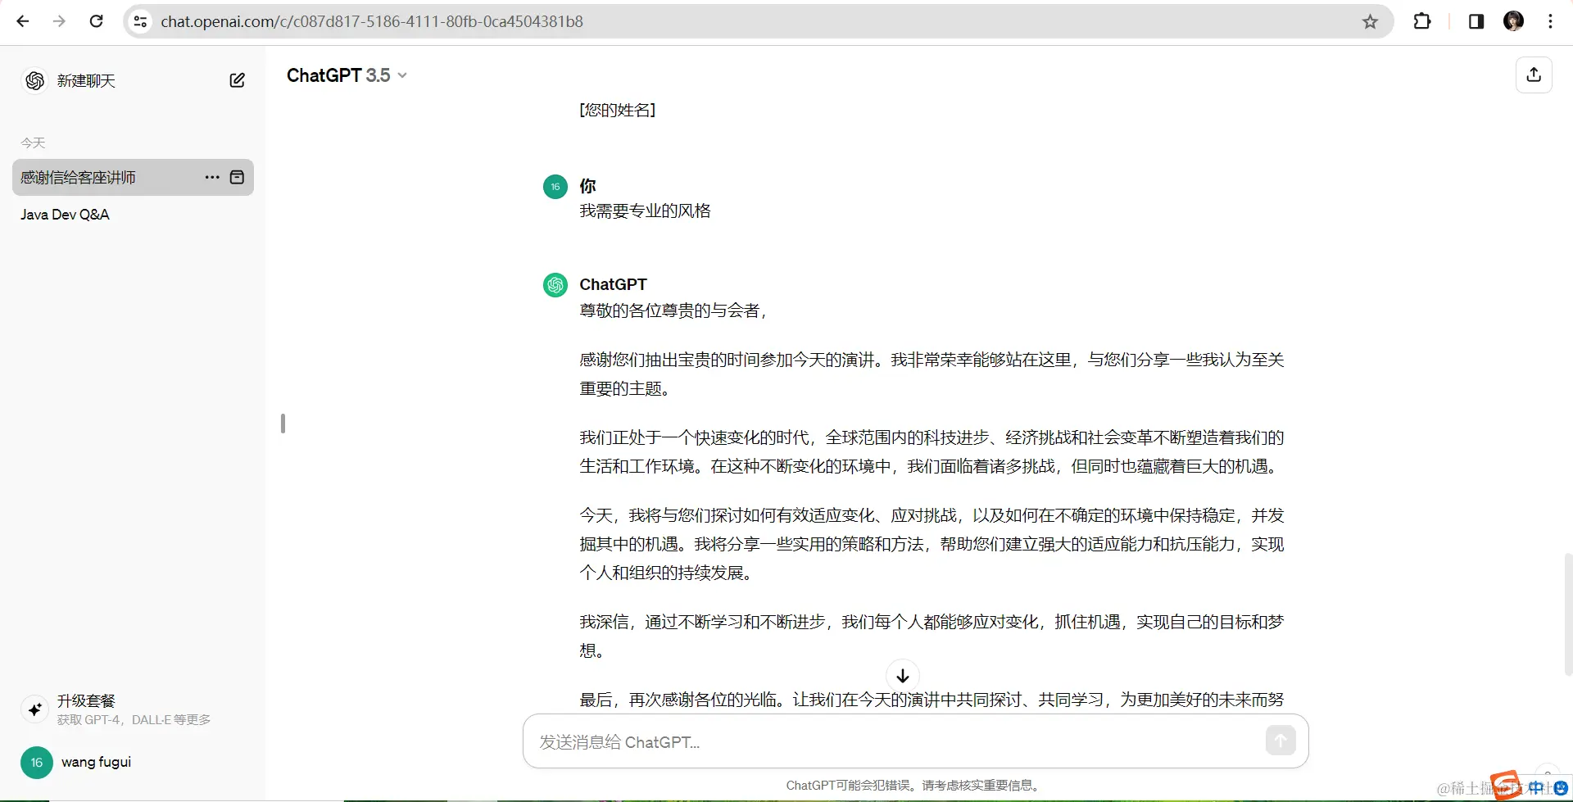Image resolution: width=1573 pixels, height=802 pixels.
Task: Click the 获取 GPT-4, DALL·E 等更多 subtitle
Action: tap(134, 720)
